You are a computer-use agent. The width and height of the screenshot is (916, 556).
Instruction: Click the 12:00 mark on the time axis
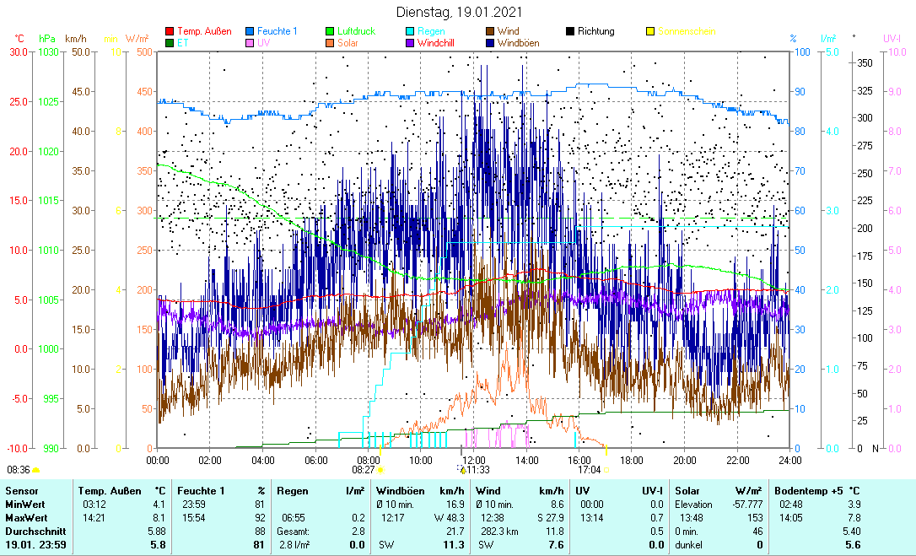[473, 460]
